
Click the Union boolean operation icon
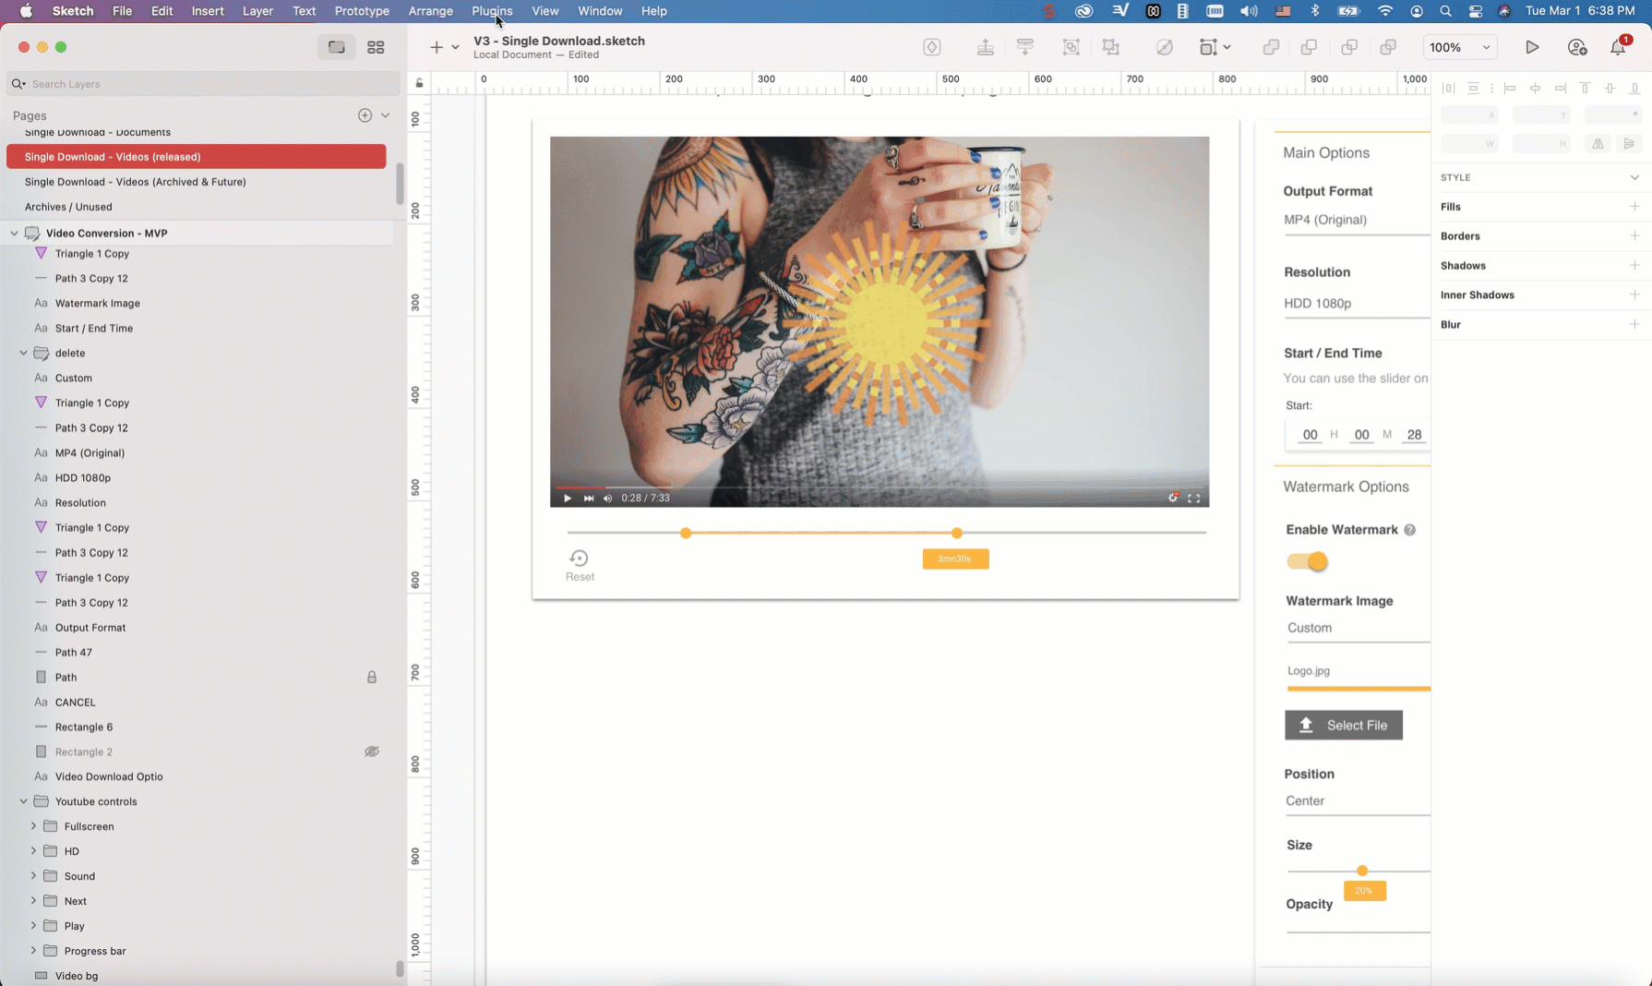point(1271,47)
